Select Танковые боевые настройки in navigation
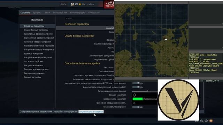The image size is (223, 125). coord(37,42)
